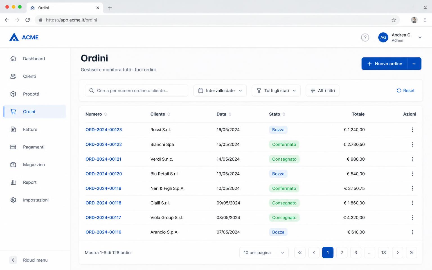Open actions menu for ORD-2024-00116
Screen dimensions: 432x270
pos(412,232)
